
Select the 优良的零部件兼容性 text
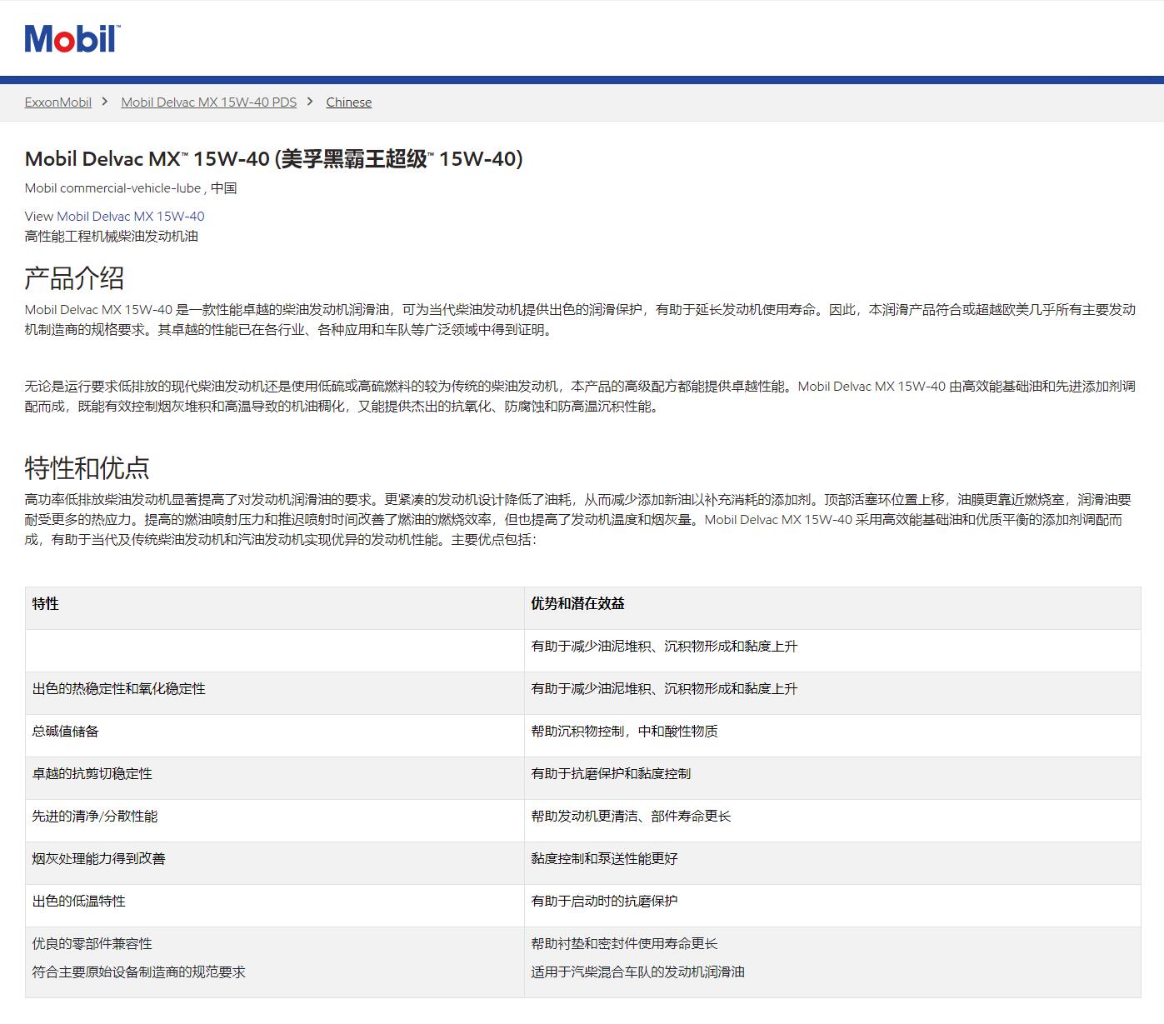tap(92, 944)
